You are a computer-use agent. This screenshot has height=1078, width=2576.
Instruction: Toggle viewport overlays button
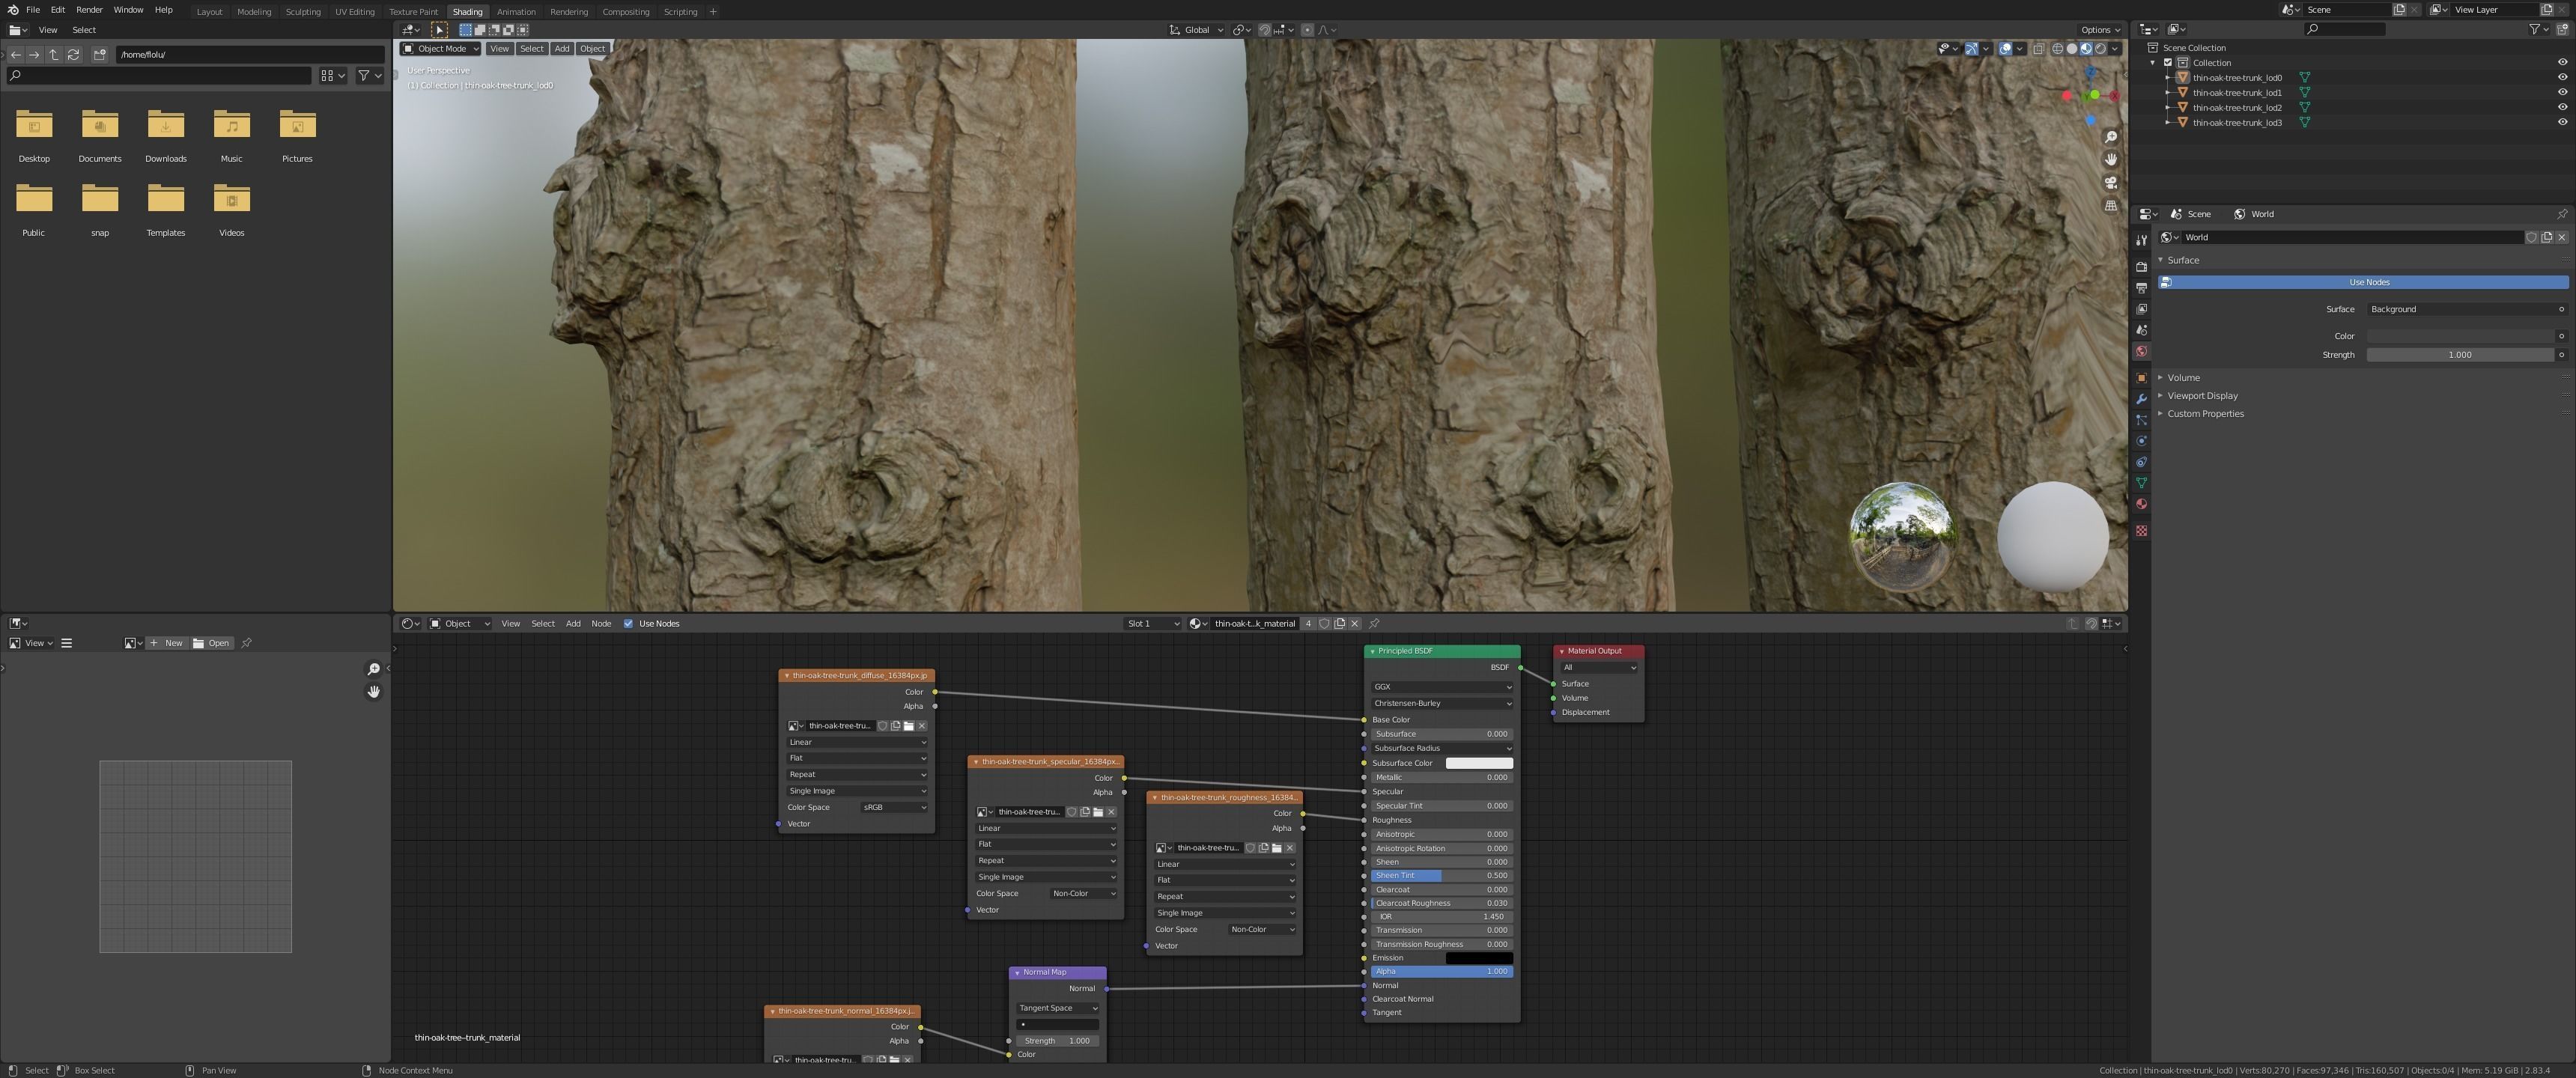click(x=2005, y=48)
